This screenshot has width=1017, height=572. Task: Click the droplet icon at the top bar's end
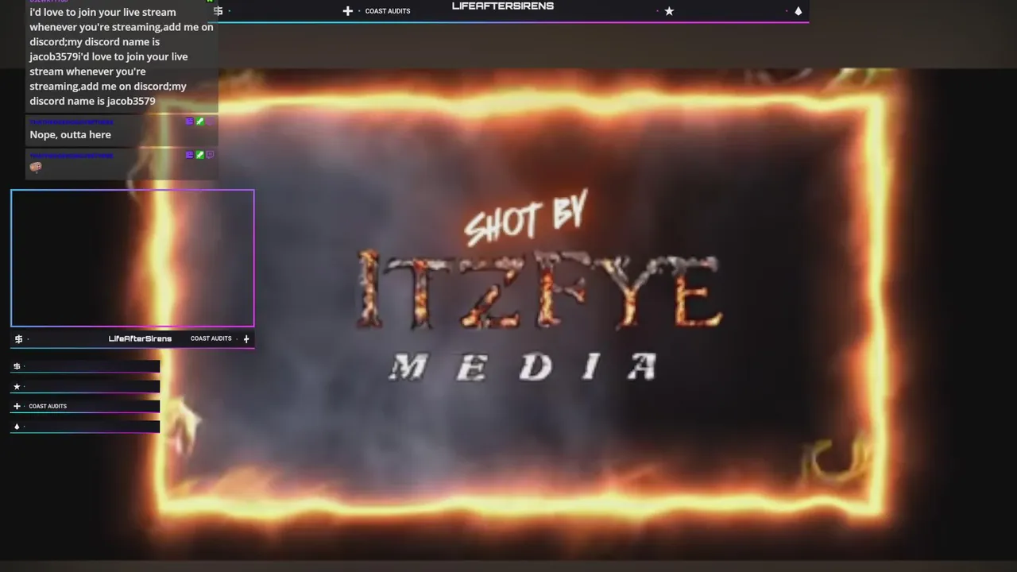click(x=798, y=11)
